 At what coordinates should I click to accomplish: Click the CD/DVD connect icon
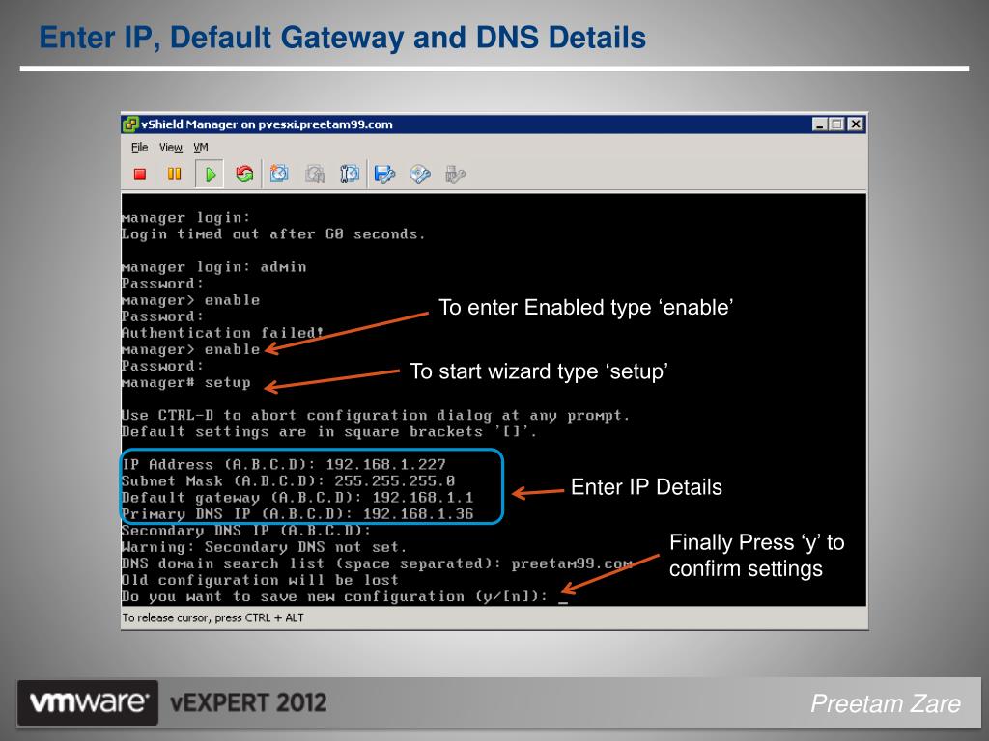419,174
